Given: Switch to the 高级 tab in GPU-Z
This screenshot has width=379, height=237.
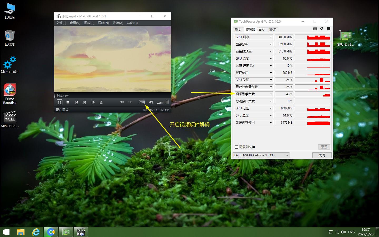Looking at the screenshot, I should tap(262, 30).
